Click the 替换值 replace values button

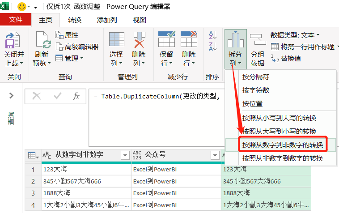tap(286, 58)
